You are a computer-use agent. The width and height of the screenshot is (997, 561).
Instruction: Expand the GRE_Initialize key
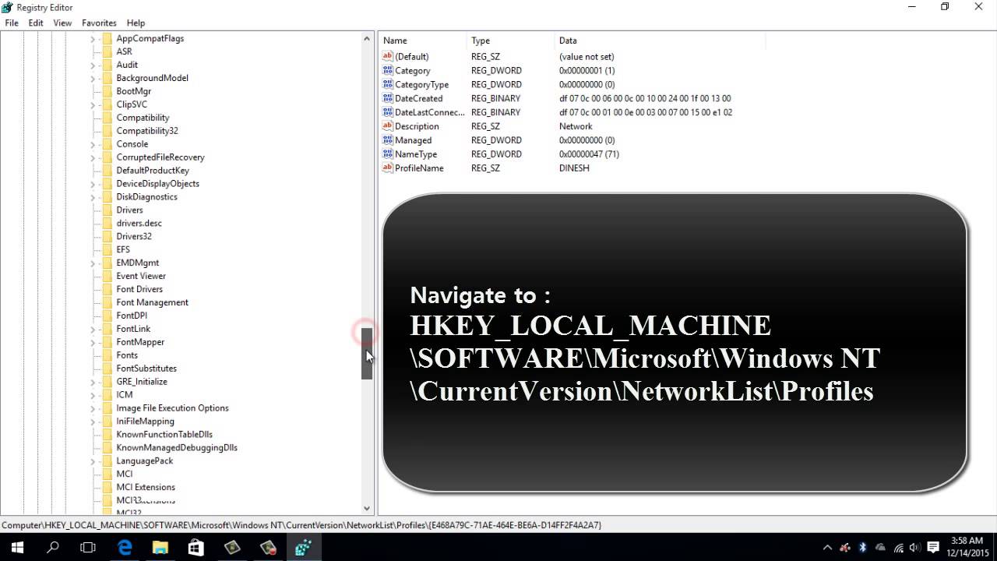(x=93, y=383)
